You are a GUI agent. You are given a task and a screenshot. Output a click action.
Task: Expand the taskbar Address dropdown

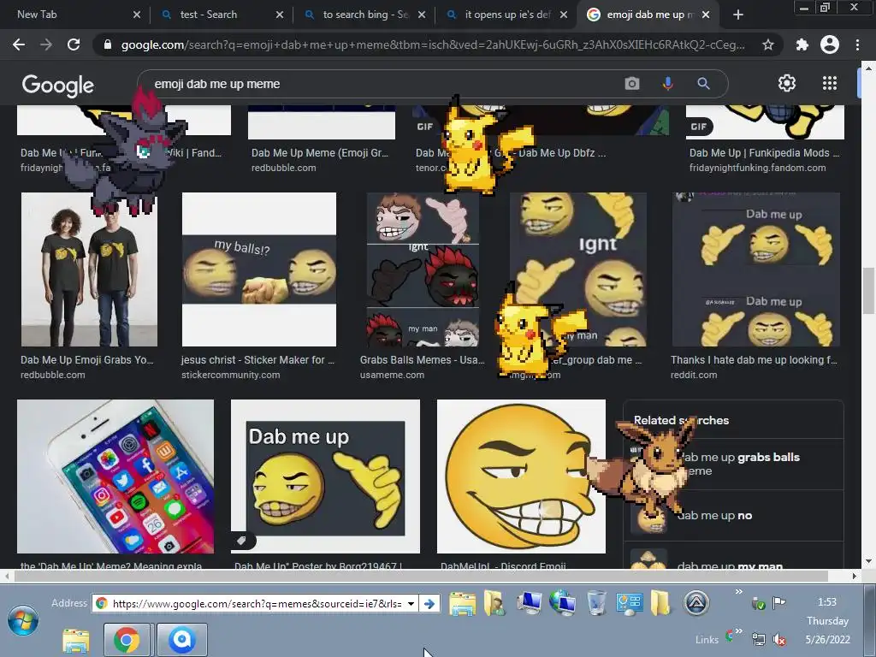[411, 604]
